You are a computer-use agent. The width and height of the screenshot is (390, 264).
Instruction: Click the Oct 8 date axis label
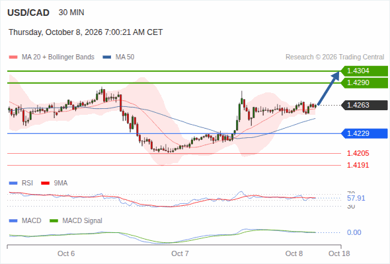(294, 253)
